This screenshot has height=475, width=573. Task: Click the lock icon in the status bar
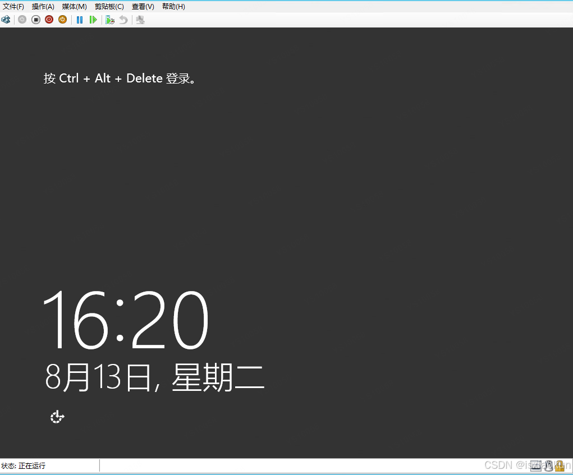(x=560, y=465)
